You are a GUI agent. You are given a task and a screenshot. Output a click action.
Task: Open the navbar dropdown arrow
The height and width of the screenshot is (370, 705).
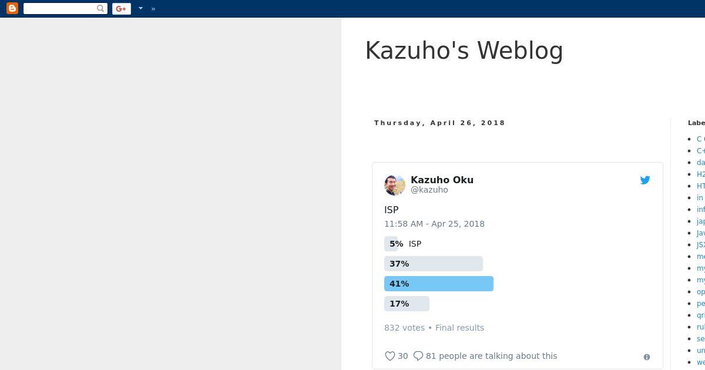tap(140, 8)
